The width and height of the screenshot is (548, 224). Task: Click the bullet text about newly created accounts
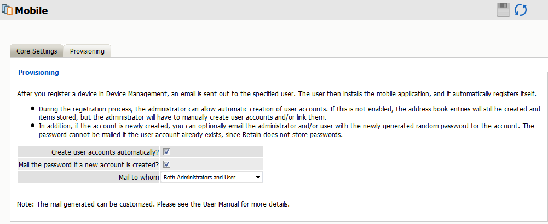click(x=285, y=130)
